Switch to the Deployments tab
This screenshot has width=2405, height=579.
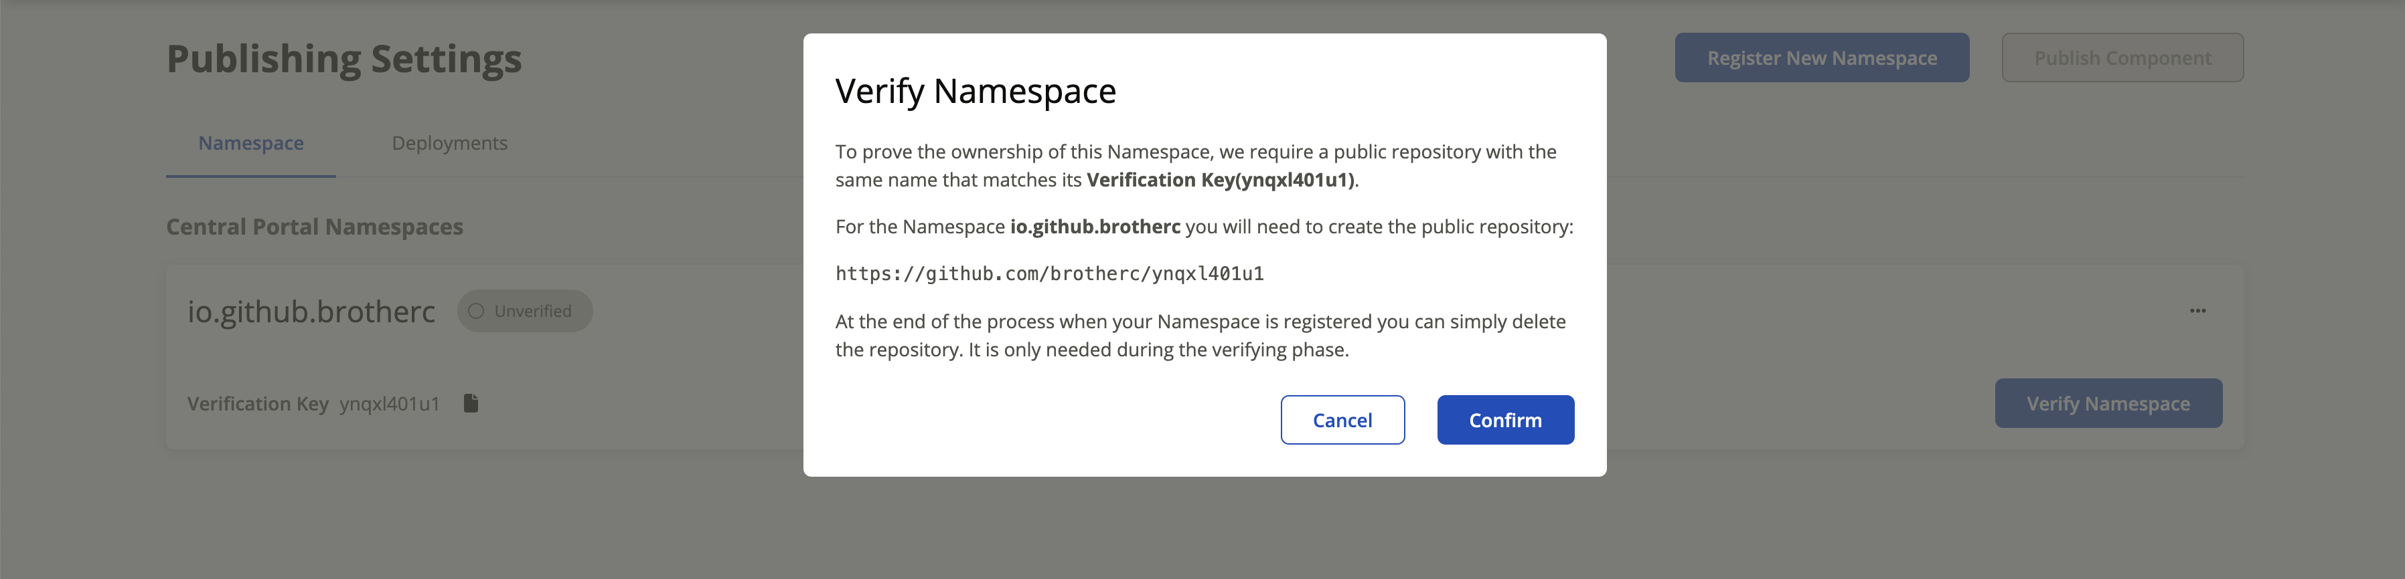tap(449, 142)
